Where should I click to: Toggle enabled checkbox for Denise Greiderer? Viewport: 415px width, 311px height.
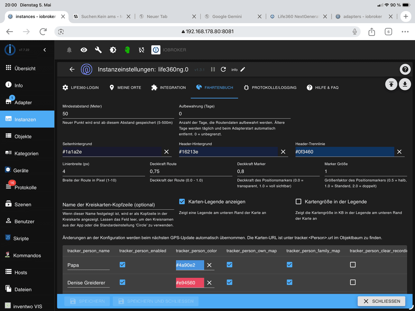click(122, 282)
